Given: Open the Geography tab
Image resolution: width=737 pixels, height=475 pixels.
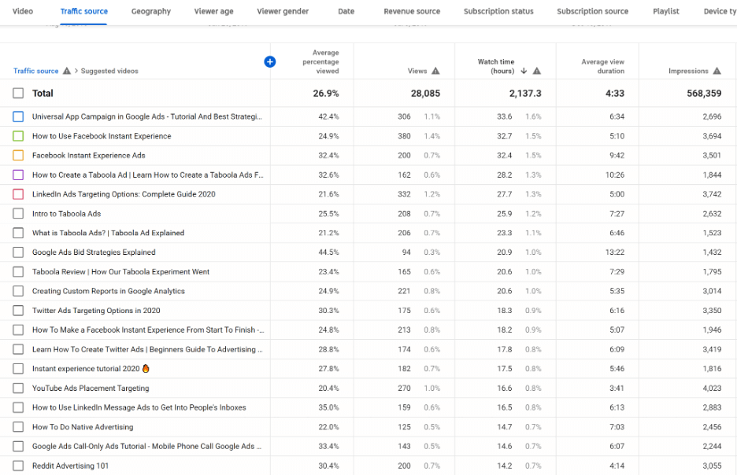Looking at the screenshot, I should tap(151, 11).
